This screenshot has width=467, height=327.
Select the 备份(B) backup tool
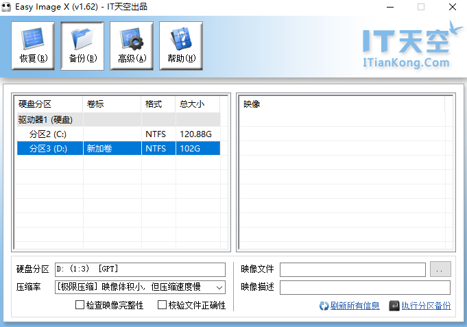click(82, 46)
